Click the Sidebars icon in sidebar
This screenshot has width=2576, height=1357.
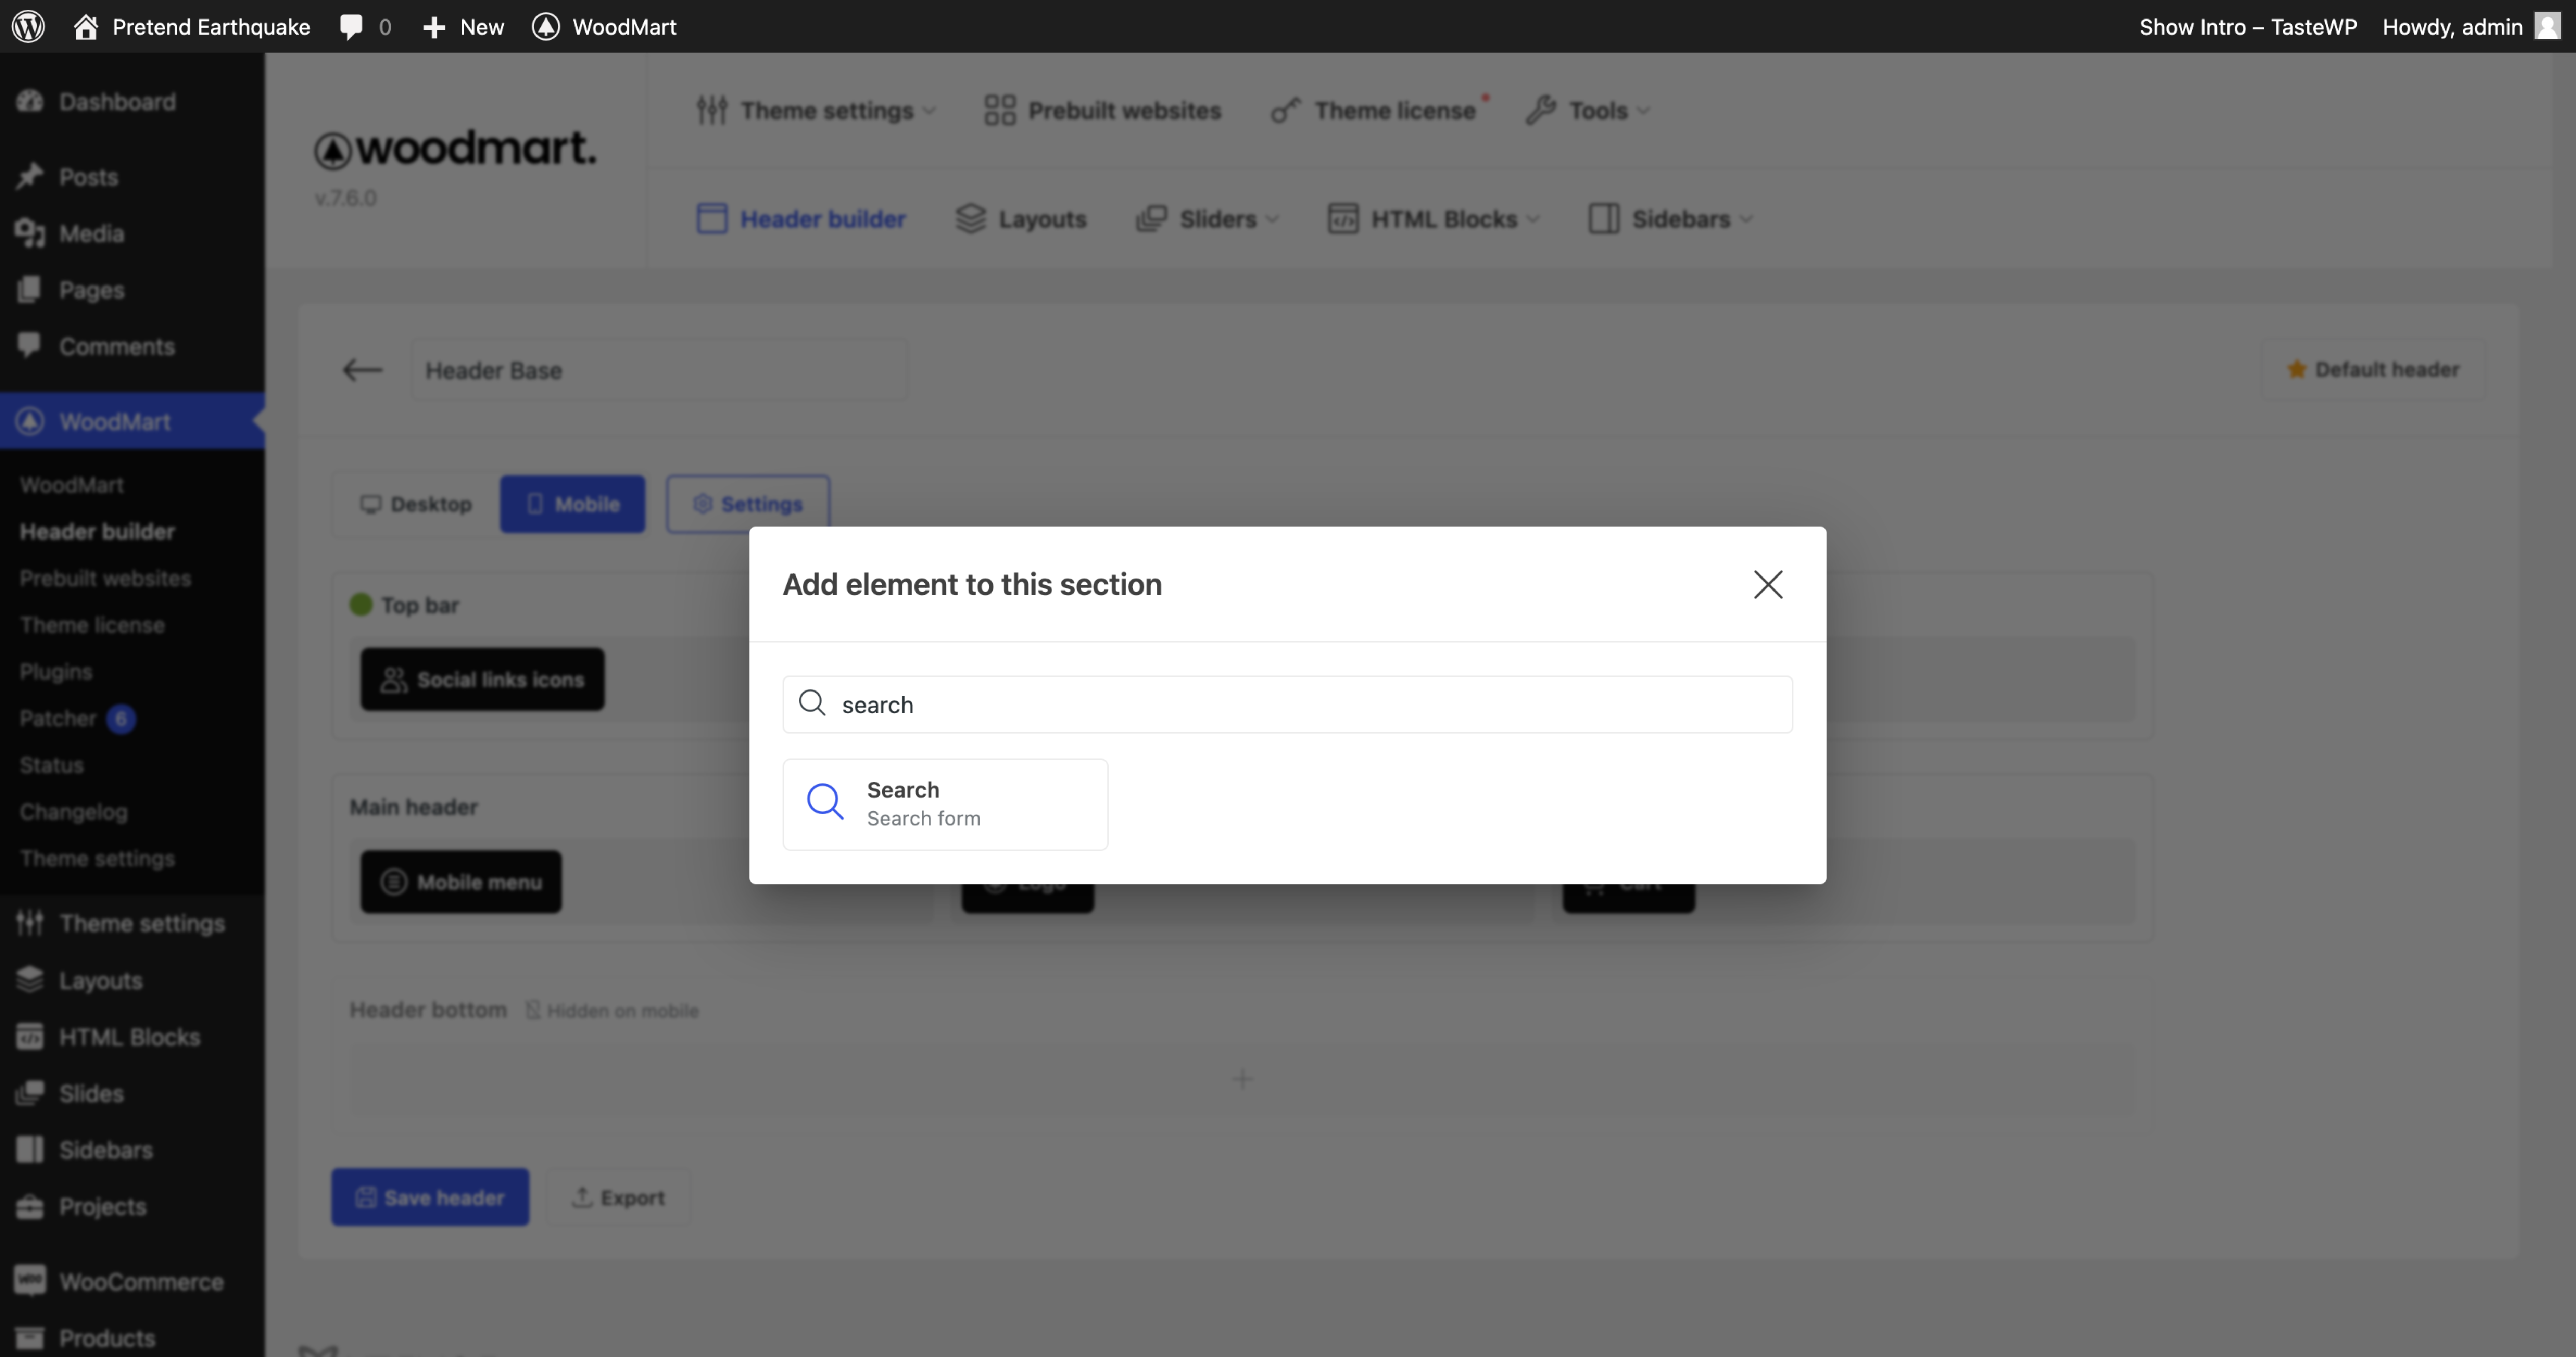coord(30,1150)
